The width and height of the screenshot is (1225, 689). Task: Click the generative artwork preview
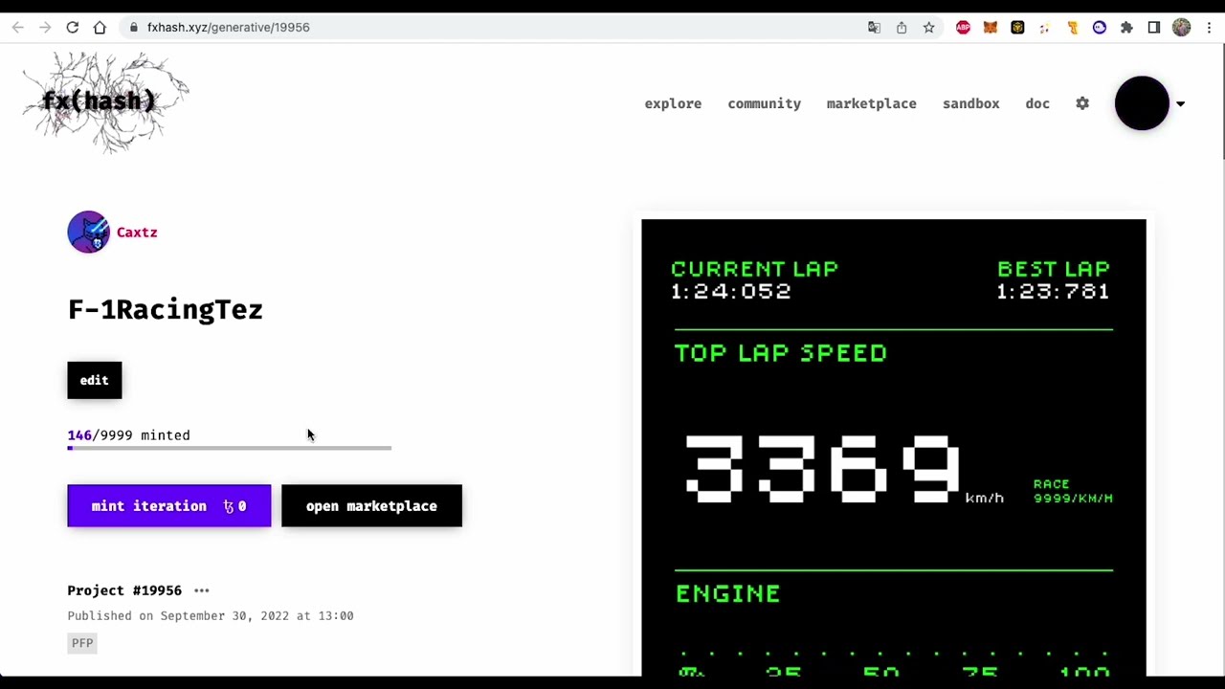point(894,448)
